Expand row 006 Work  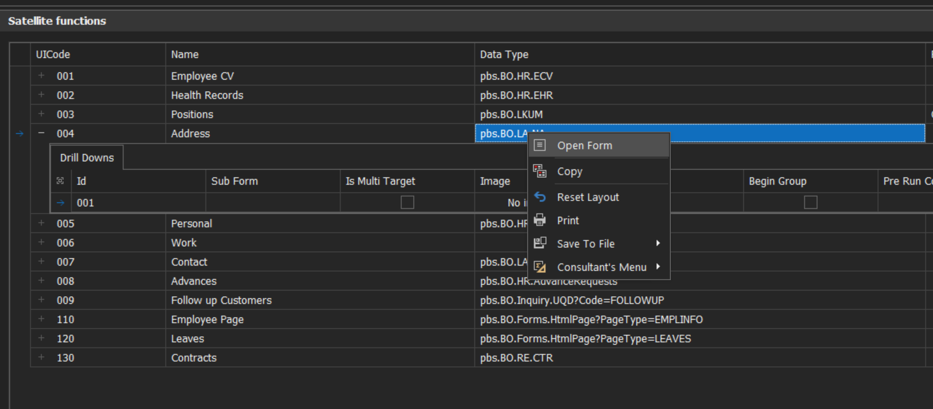41,242
